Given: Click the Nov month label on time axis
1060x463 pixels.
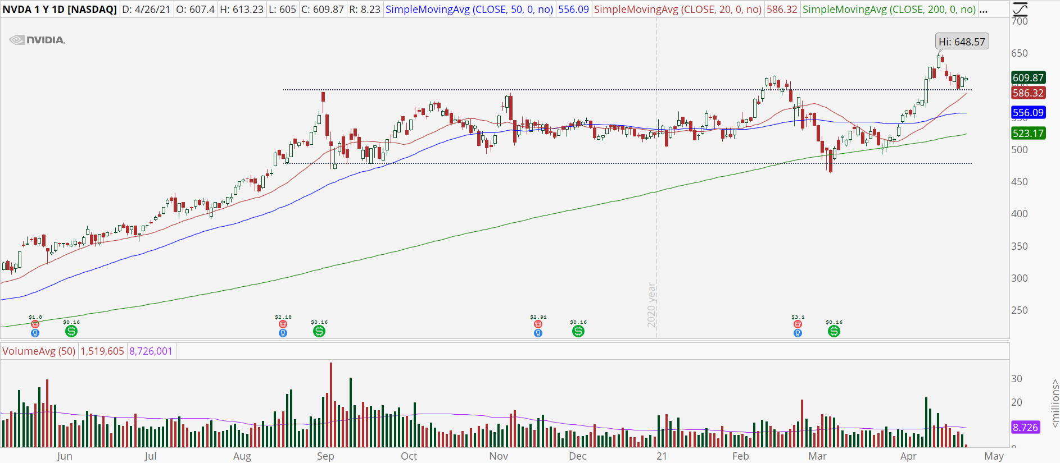Looking at the screenshot, I should pos(499,456).
